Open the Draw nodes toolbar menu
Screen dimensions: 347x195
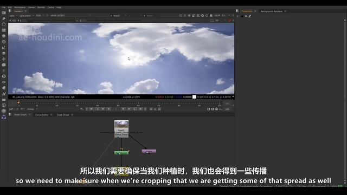click(x=4, y=18)
